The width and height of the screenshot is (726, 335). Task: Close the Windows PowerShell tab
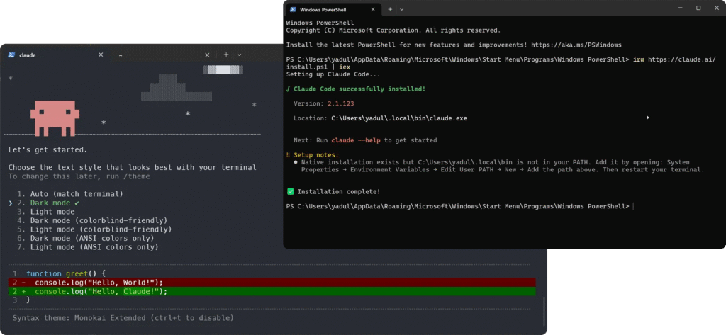(x=374, y=9)
